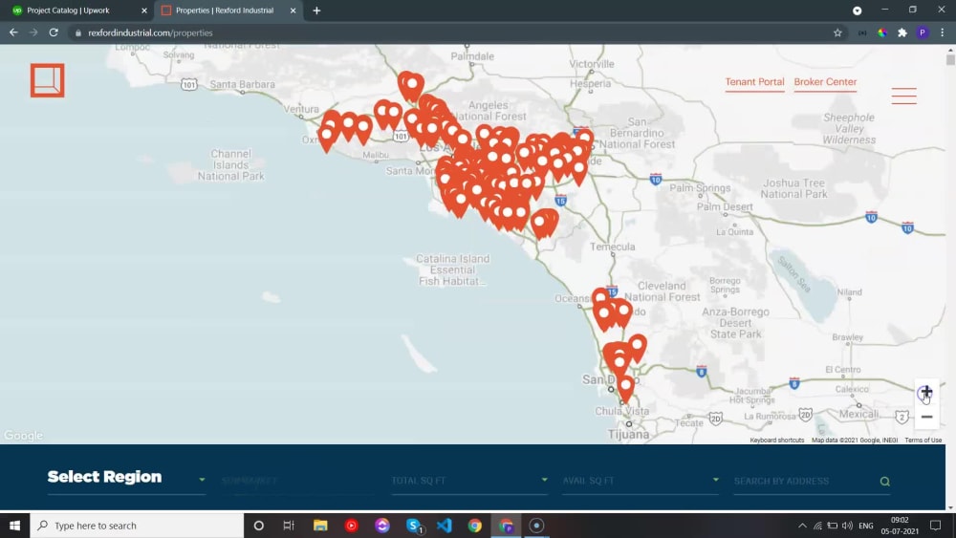Show hidden system tray icons

click(x=802, y=526)
